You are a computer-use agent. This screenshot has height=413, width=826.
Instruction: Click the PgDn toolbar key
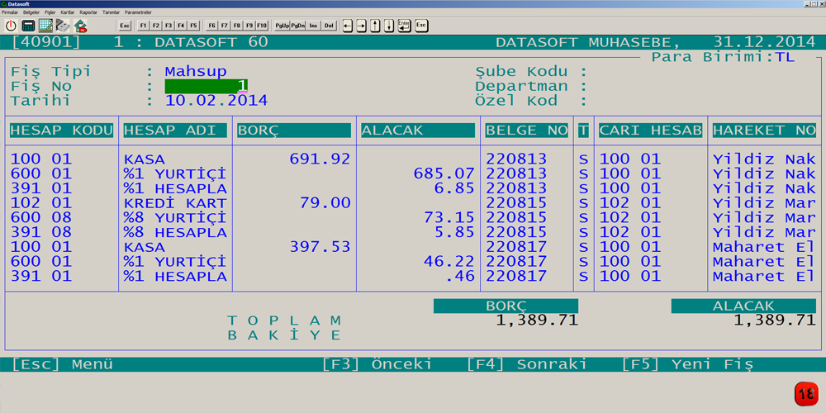coord(298,26)
